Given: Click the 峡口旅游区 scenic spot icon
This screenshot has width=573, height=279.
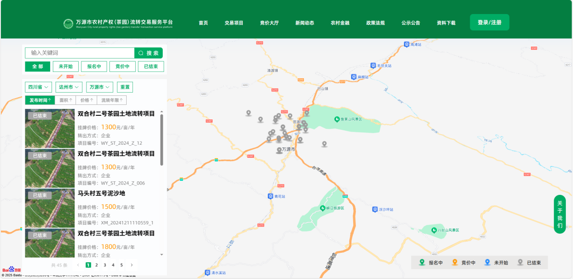Looking at the screenshot, I should (322, 208).
